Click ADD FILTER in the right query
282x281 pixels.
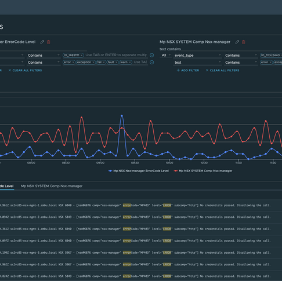pos(188,70)
